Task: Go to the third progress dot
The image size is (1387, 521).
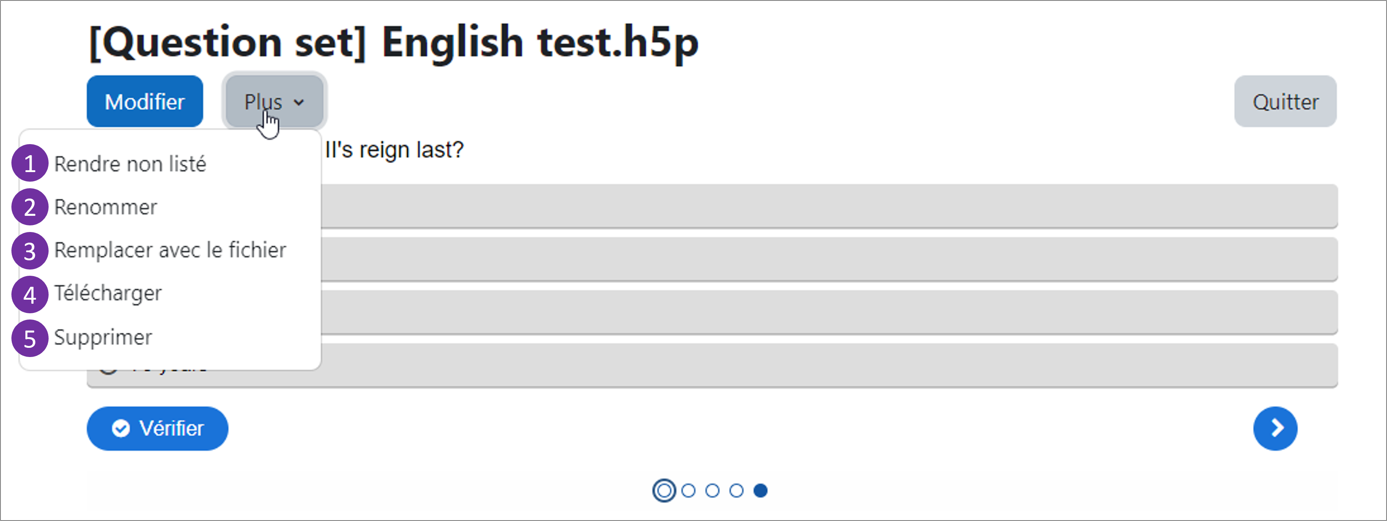Action: pyautogui.click(x=712, y=490)
